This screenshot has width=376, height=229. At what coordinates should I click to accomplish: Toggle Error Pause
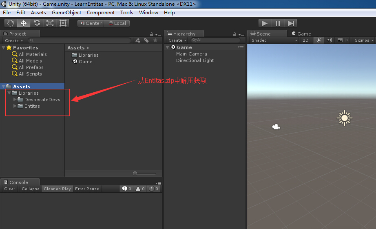pos(87,189)
